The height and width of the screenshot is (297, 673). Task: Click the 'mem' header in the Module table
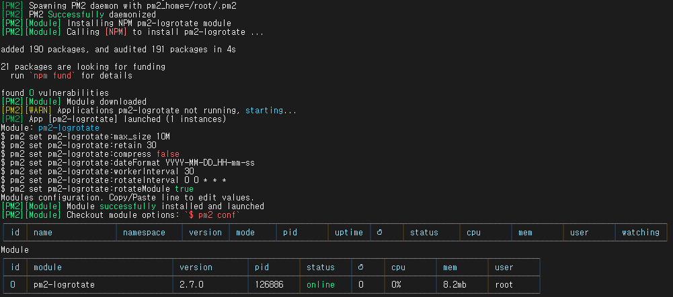pos(450,268)
